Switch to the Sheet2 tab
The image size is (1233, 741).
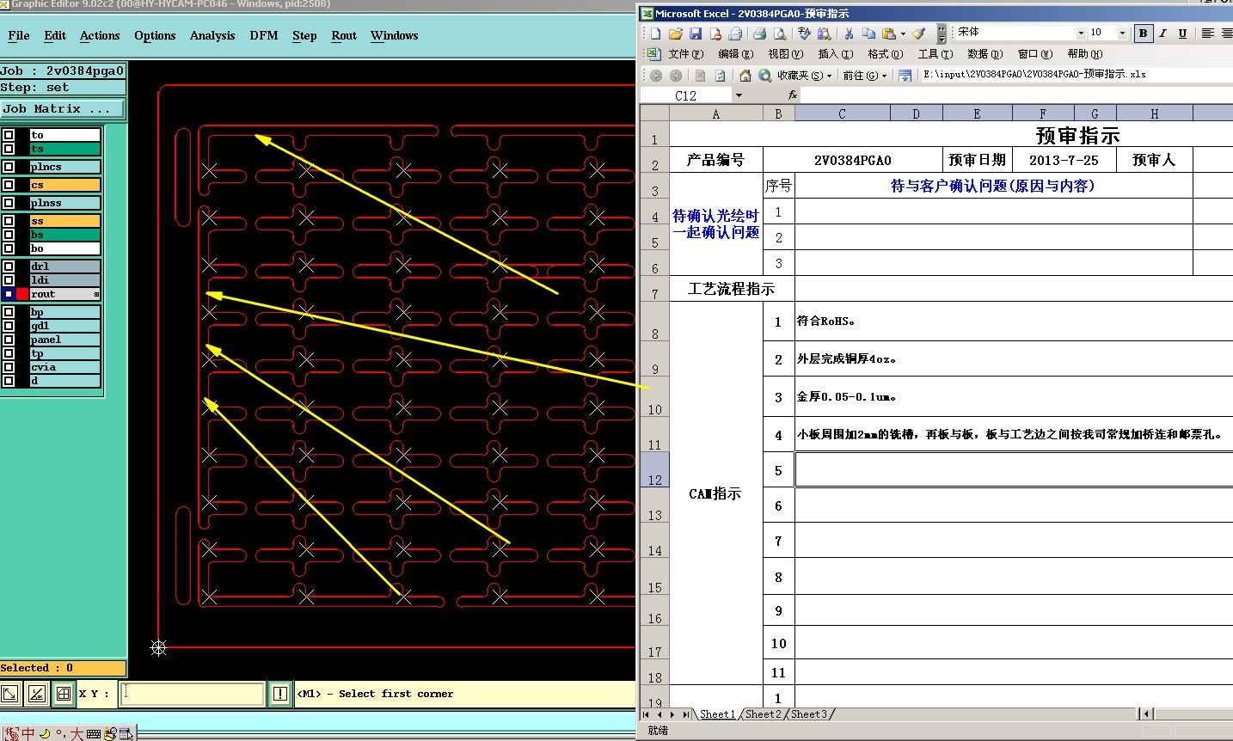(764, 714)
